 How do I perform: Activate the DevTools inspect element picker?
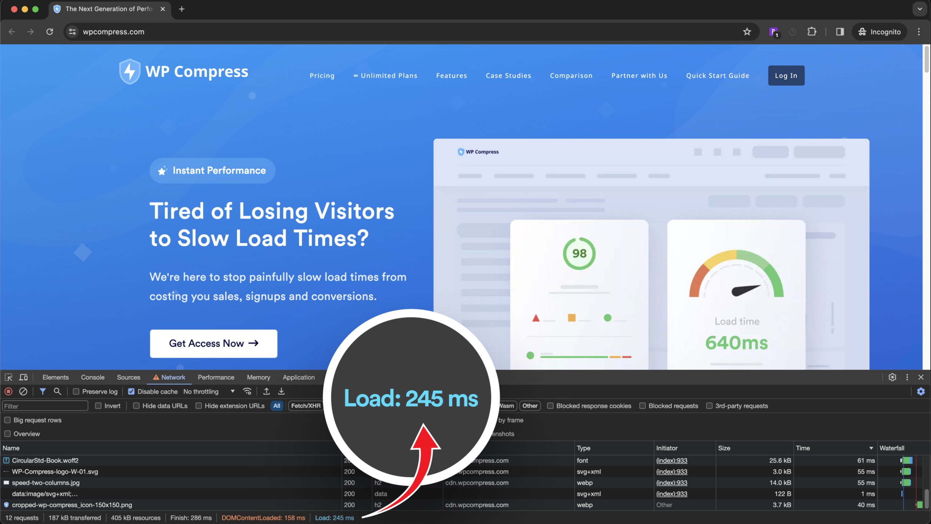coord(8,377)
